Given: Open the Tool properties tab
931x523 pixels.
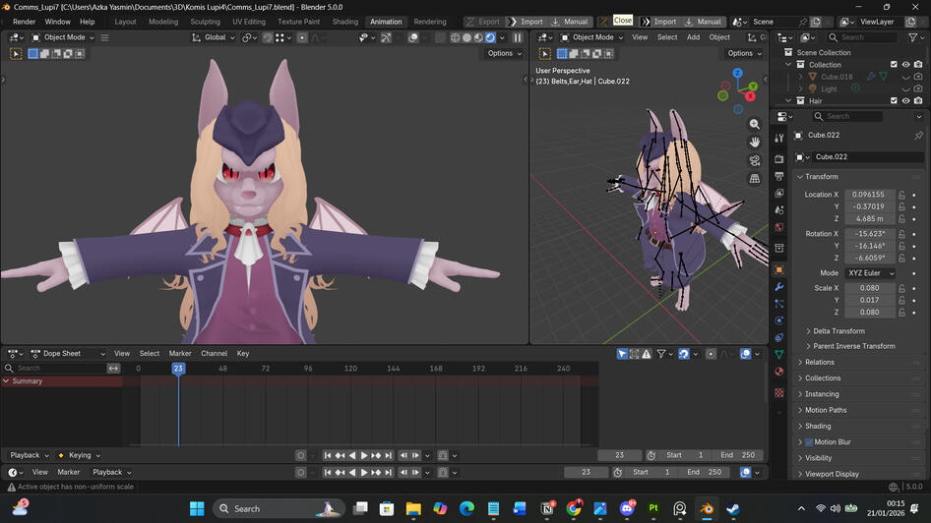Looking at the screenshot, I should (779, 138).
